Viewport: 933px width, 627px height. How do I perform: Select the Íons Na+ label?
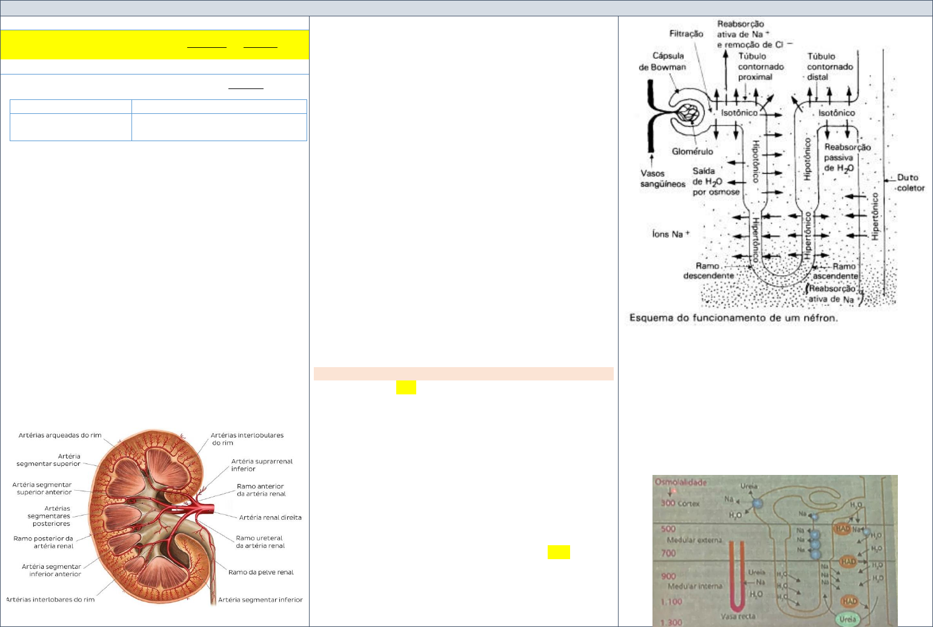pyautogui.click(x=671, y=233)
